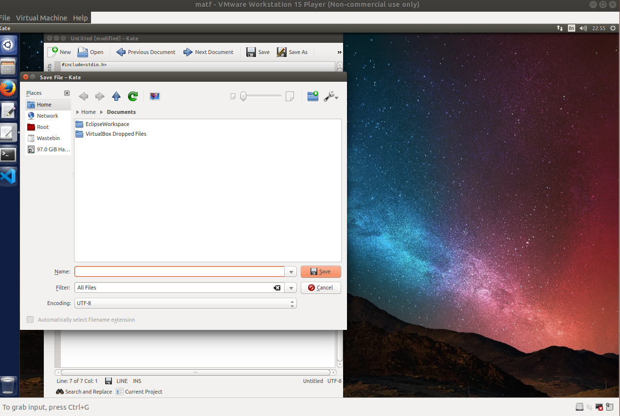Open the wrench options menu

tap(331, 96)
